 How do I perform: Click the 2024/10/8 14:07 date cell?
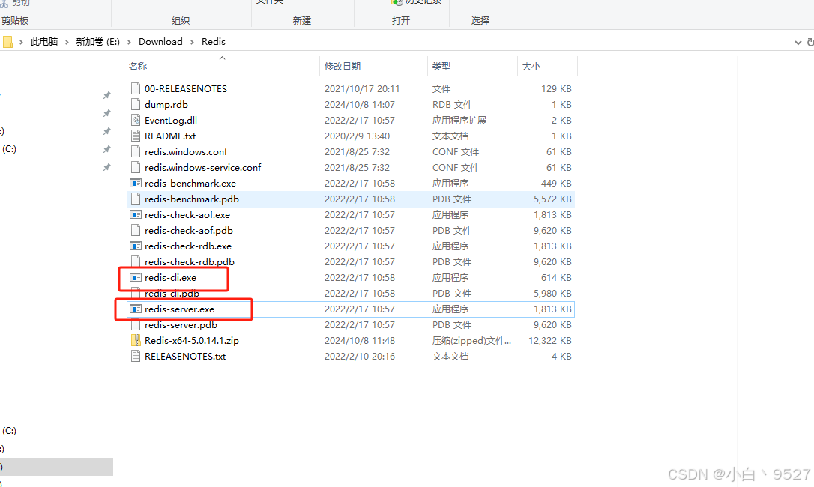coord(360,104)
